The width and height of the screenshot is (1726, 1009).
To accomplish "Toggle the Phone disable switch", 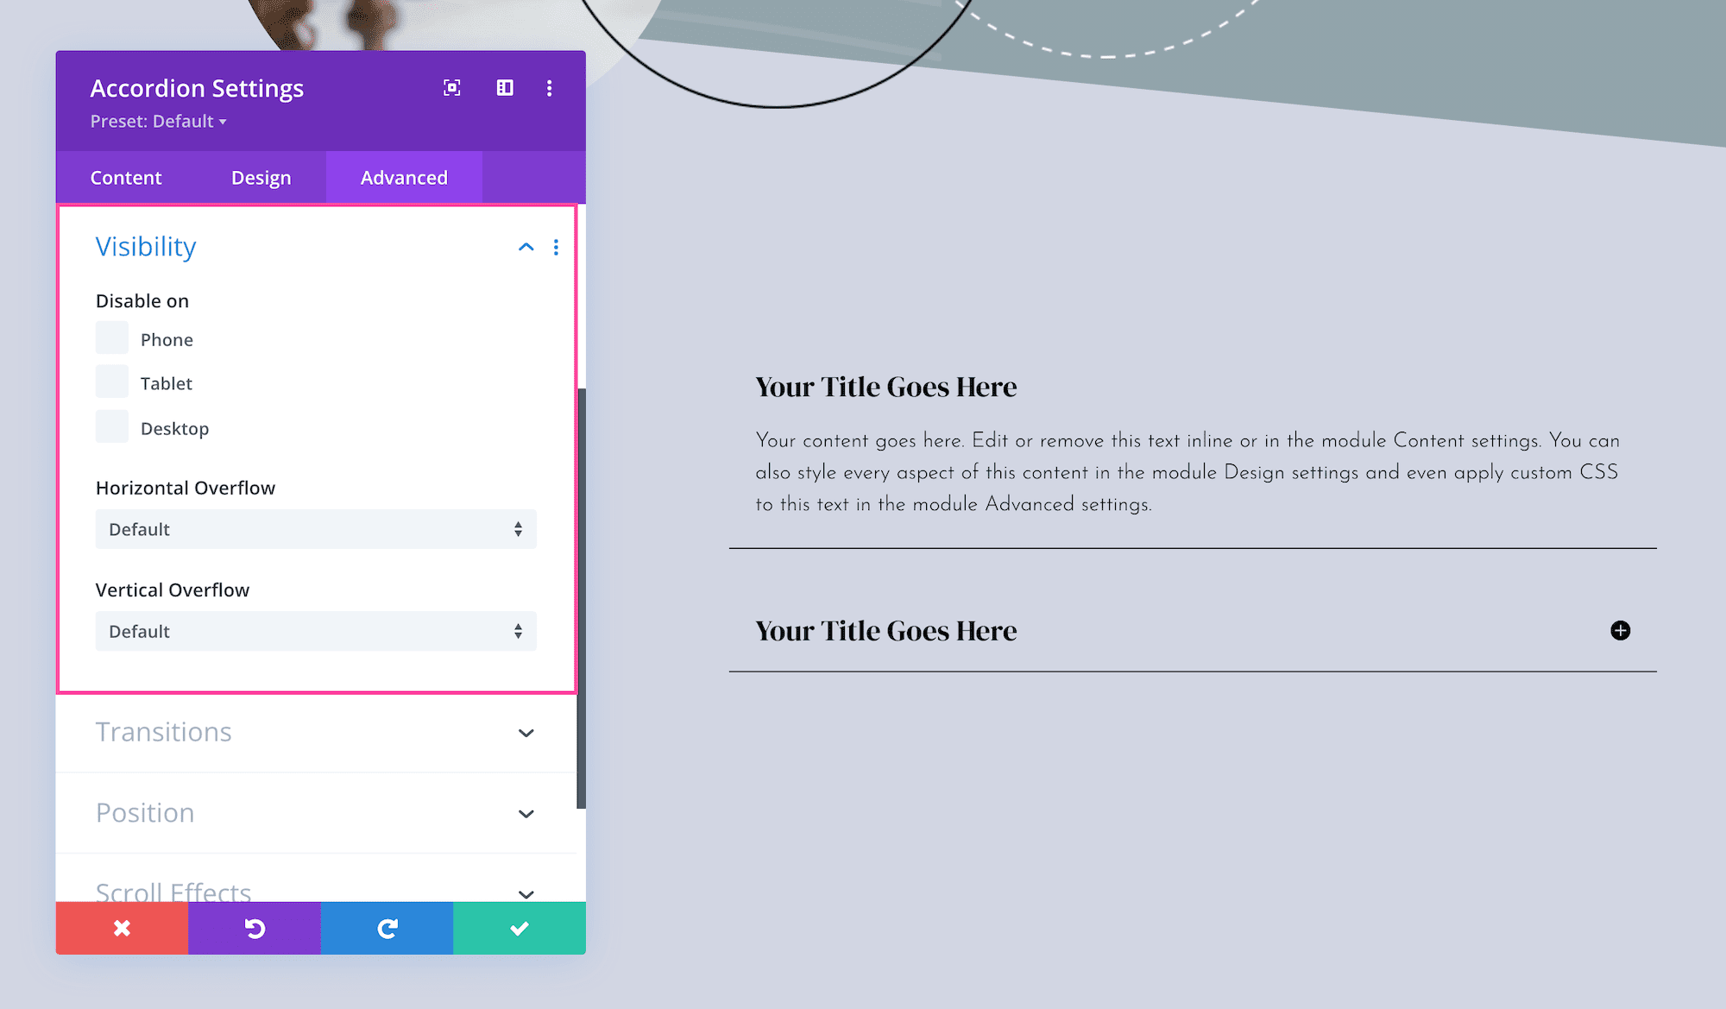I will [113, 338].
